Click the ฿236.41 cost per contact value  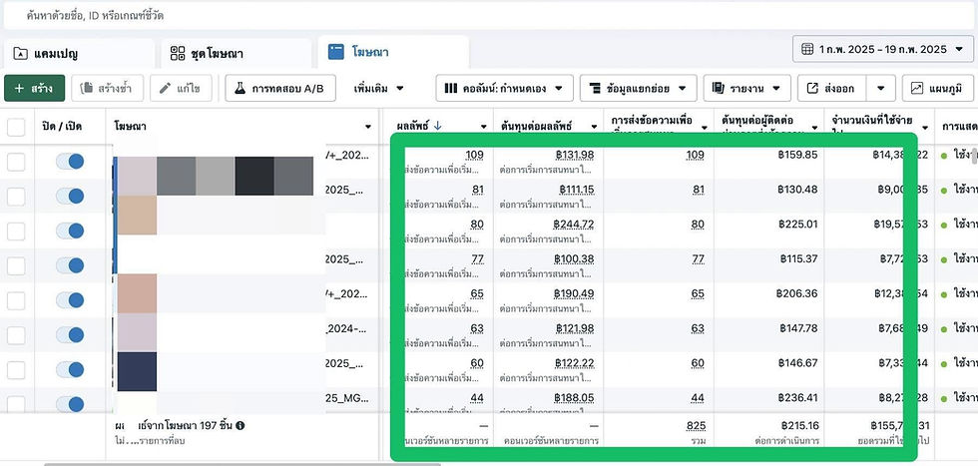tap(797, 398)
